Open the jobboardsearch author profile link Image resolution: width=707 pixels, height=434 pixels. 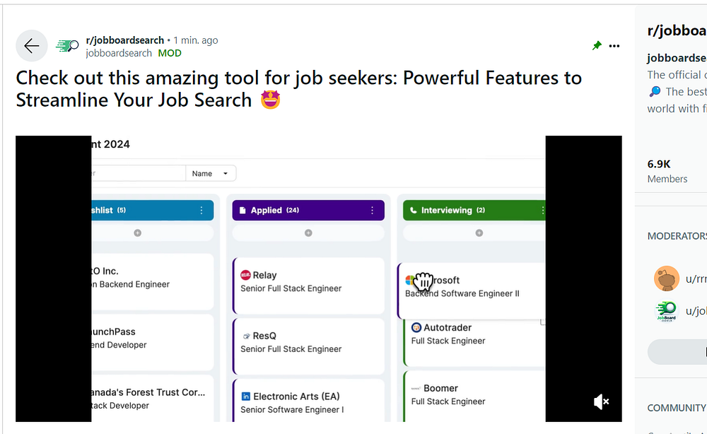[119, 53]
